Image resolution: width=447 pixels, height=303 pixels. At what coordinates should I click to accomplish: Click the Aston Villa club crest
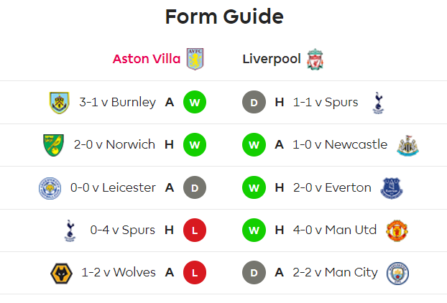click(195, 59)
